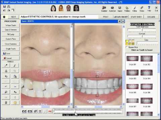Choose Caps & Veneers procedure
This screenshot has width=161, height=120.
coord(11,30)
